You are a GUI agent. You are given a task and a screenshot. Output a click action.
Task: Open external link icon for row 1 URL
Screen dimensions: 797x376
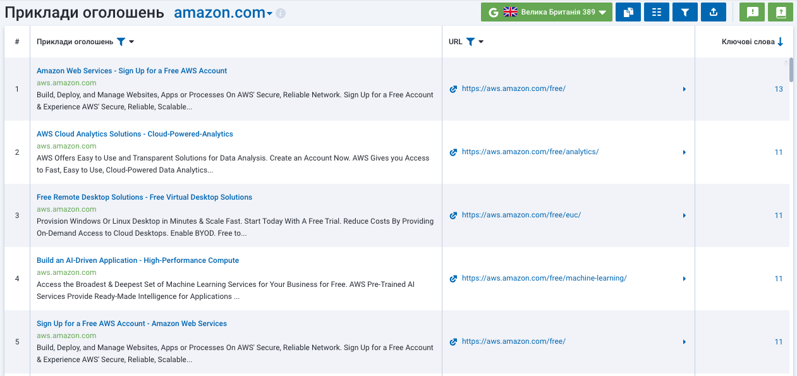pos(453,89)
